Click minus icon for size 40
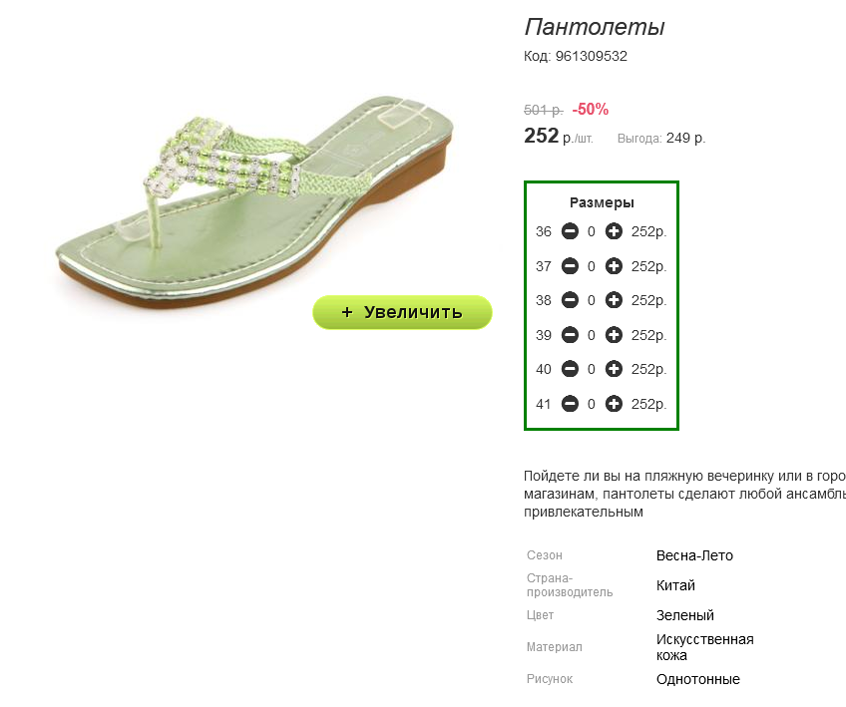The height and width of the screenshot is (707, 846). [570, 369]
